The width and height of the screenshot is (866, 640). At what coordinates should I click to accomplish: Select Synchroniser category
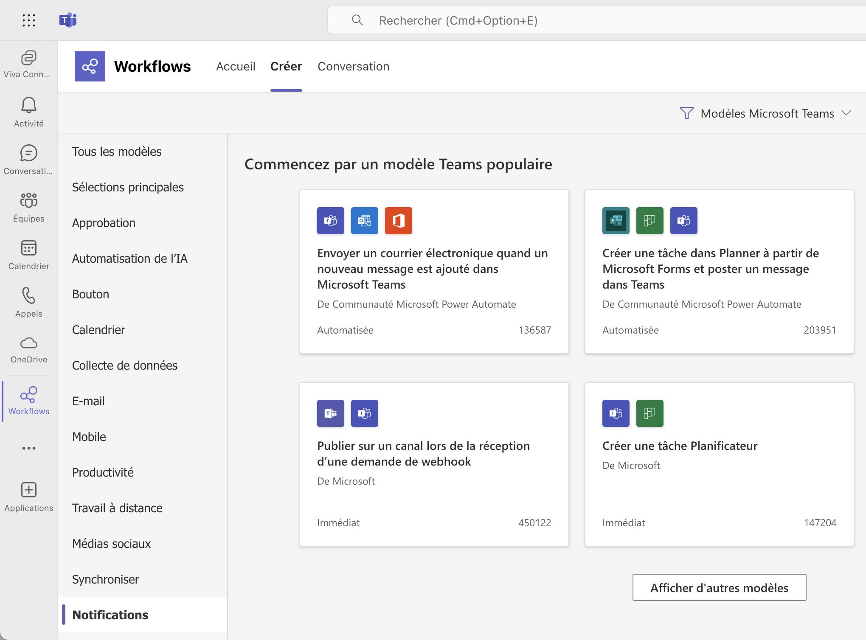[142, 579]
